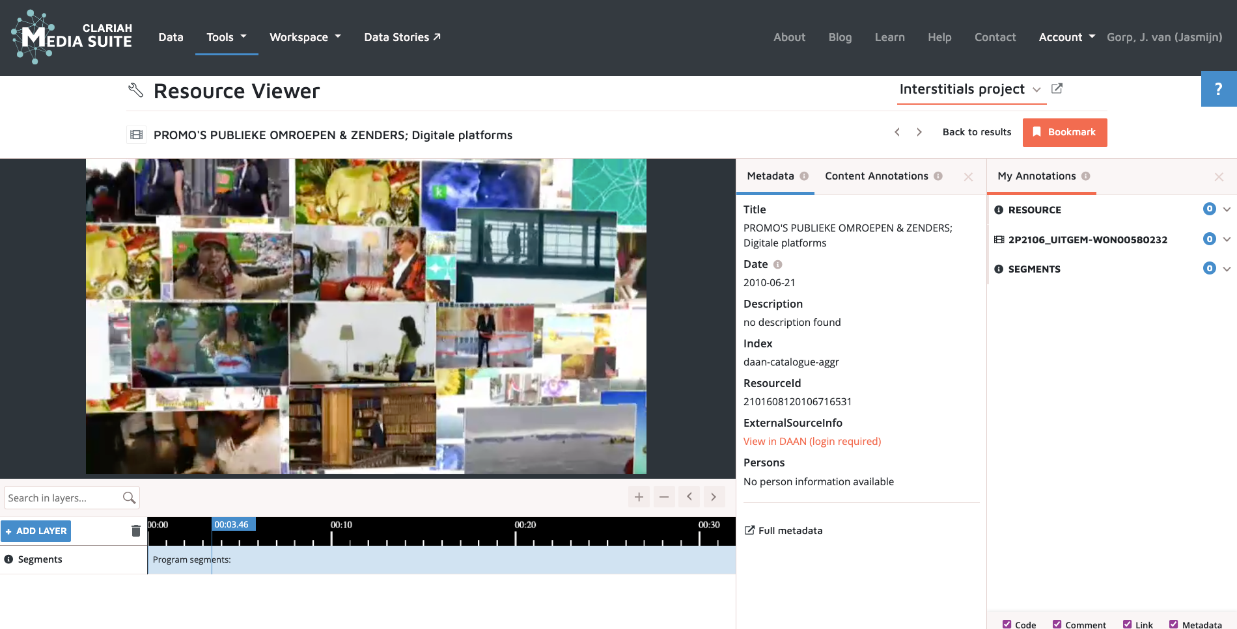
Task: Open View in DAAN link
Action: [812, 441]
